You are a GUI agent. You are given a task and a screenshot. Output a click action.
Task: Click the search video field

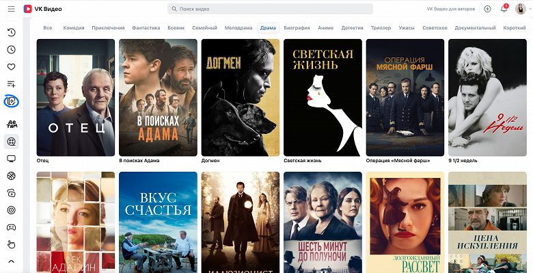[270, 9]
